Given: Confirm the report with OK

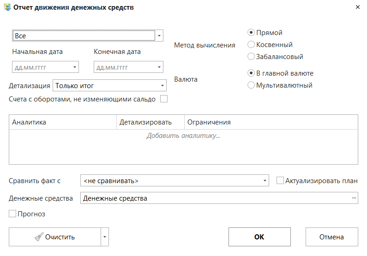Looking at the screenshot, I should tap(259, 237).
